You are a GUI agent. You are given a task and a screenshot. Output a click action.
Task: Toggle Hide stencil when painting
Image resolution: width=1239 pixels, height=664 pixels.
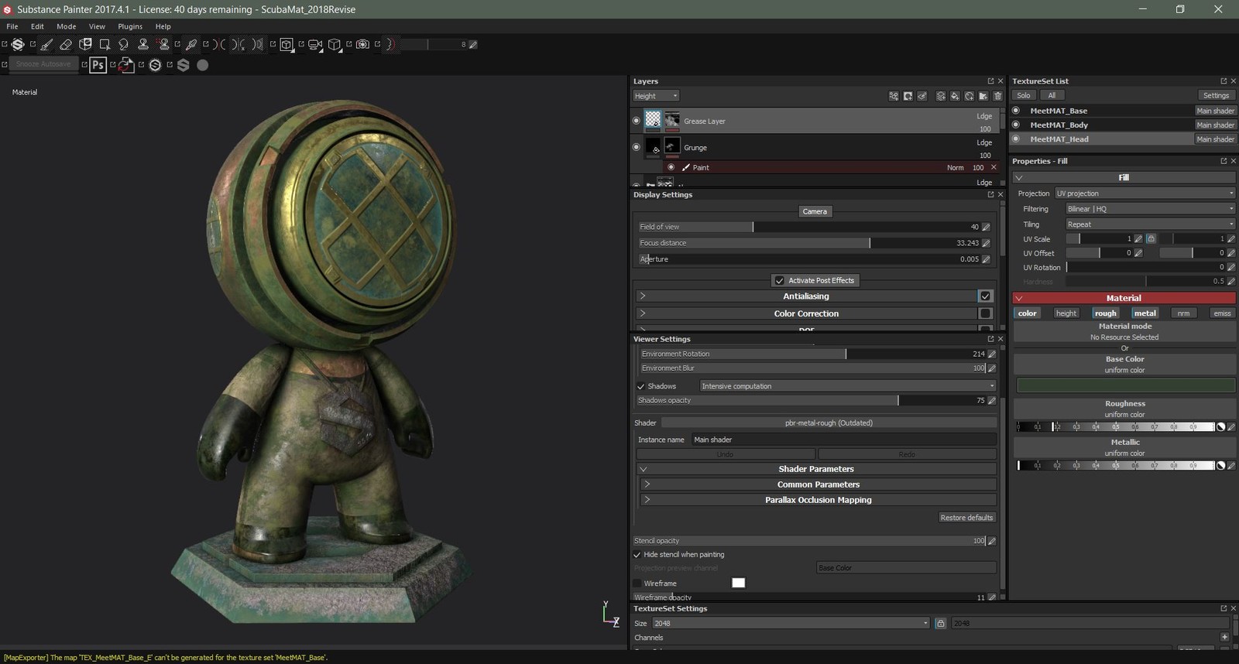pos(637,555)
